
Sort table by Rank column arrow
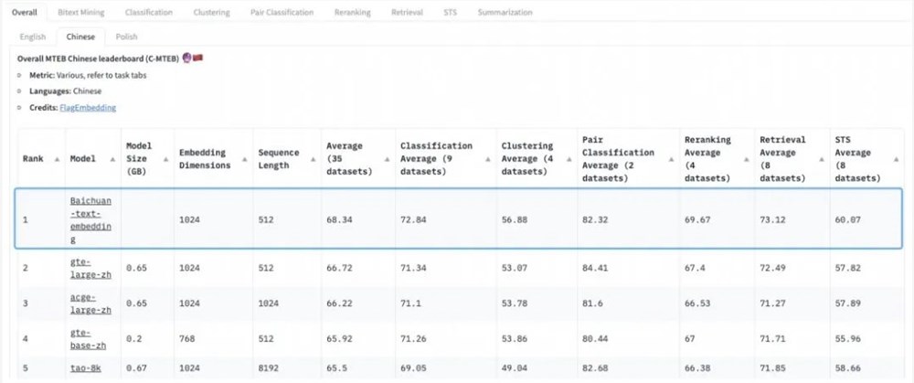point(57,159)
